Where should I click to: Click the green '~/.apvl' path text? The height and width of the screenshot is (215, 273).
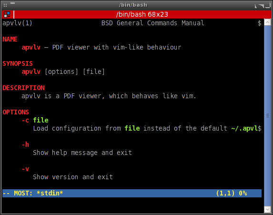[244, 128]
